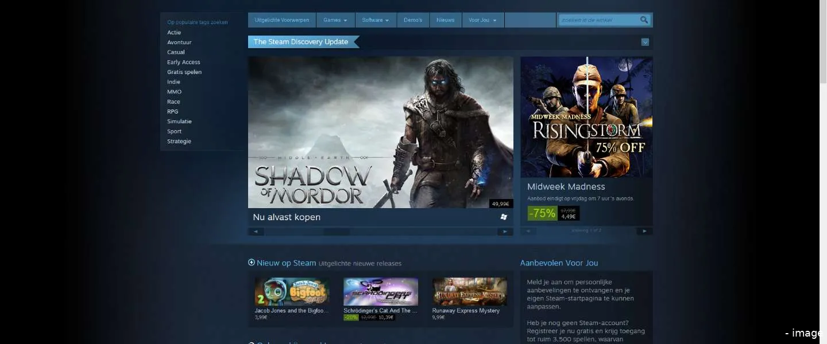Open the Rising Storm Midweek Madness image
The image size is (827, 344).
tap(586, 117)
